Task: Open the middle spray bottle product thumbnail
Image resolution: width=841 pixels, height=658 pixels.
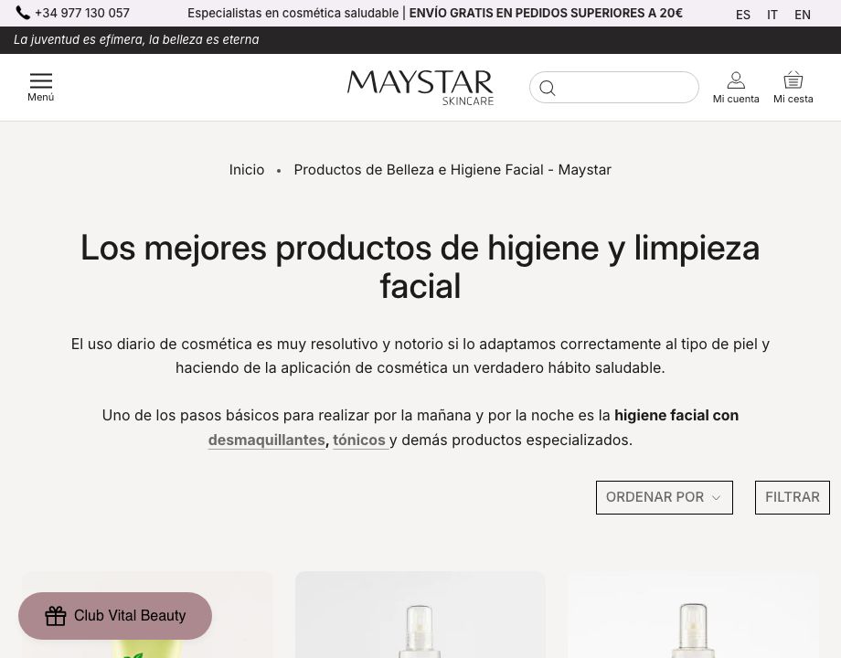Action: click(x=420, y=614)
